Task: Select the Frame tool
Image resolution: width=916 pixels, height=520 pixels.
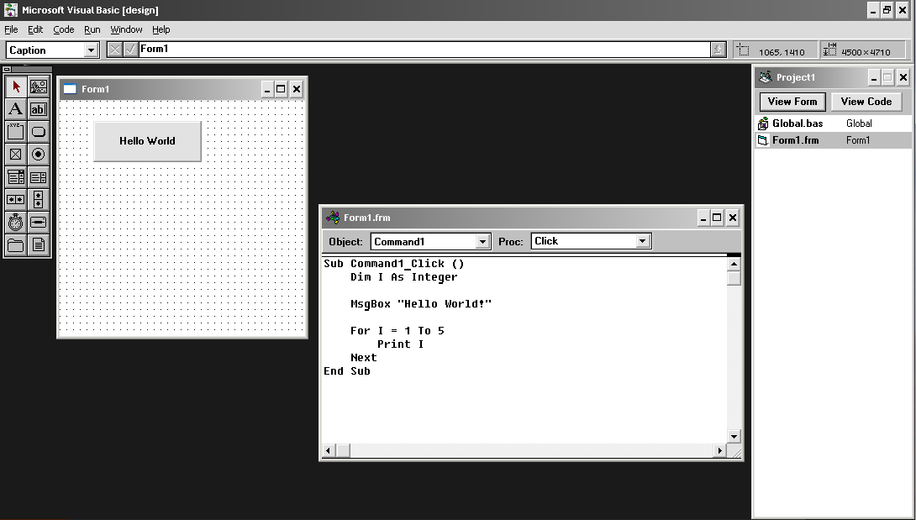Action: coord(16,132)
